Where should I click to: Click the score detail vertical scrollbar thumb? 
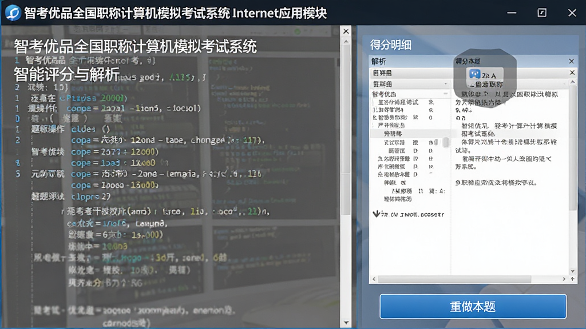(572, 147)
